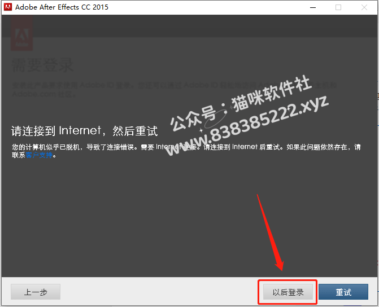The height and width of the screenshot is (307, 379).
Task: Go back with the 上一步 button
Action: click(x=36, y=292)
